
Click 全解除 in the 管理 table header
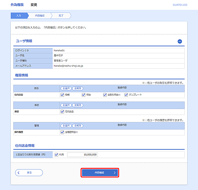tap(78, 126)
